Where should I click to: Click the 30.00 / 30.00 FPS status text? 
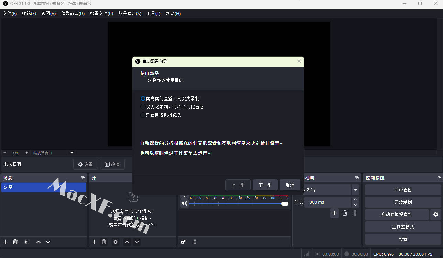point(415,254)
